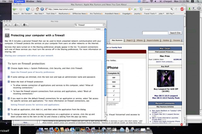Viewport: 202px width, 134px height.
Task: Click the stop loading button
Action: point(33,9)
